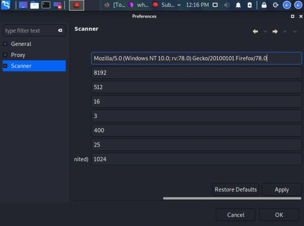The image size is (304, 226).
Task: Cancel the Preferences dialog
Action: tap(236, 215)
